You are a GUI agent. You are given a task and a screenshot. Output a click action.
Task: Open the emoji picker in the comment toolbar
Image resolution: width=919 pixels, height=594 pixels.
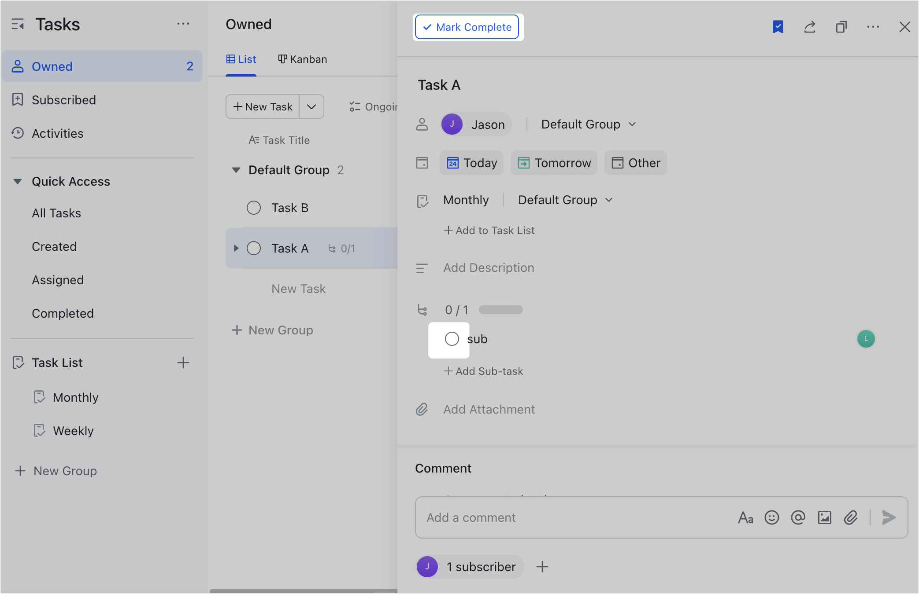click(x=772, y=517)
